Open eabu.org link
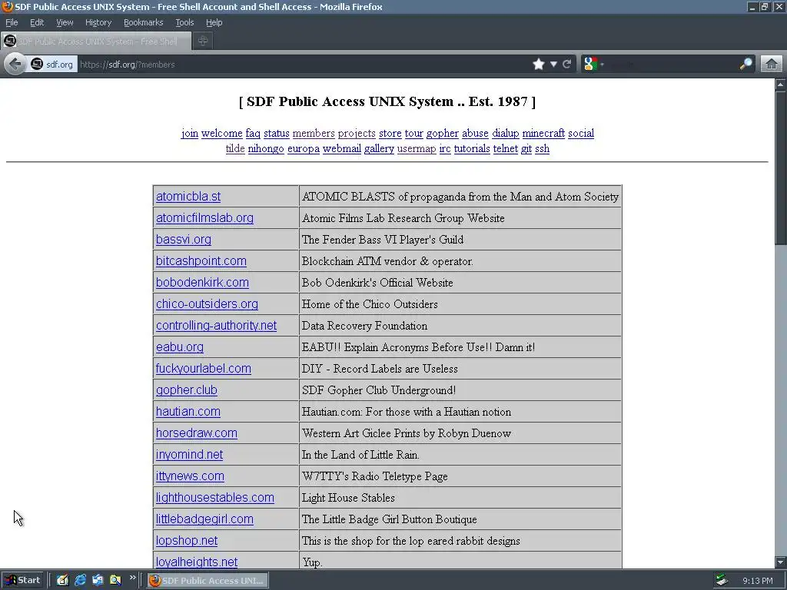This screenshot has width=787, height=590. tap(180, 347)
